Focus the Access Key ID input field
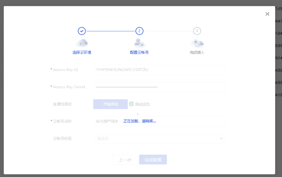 coord(159,70)
